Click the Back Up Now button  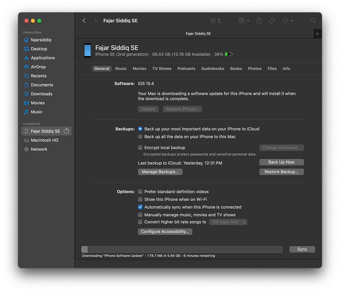pos(282,162)
